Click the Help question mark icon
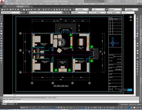142x110 pixels. (x=129, y=1)
